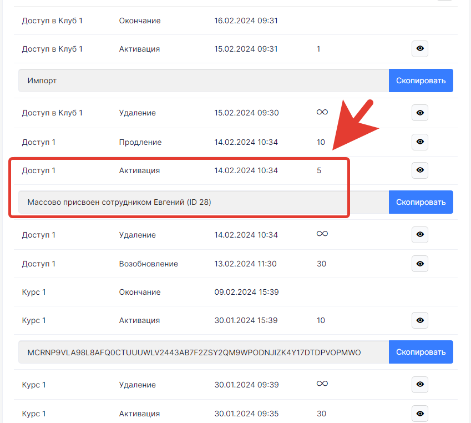Focus the Импорт text field
Image resolution: width=471 pixels, height=423 pixels.
tap(203, 80)
